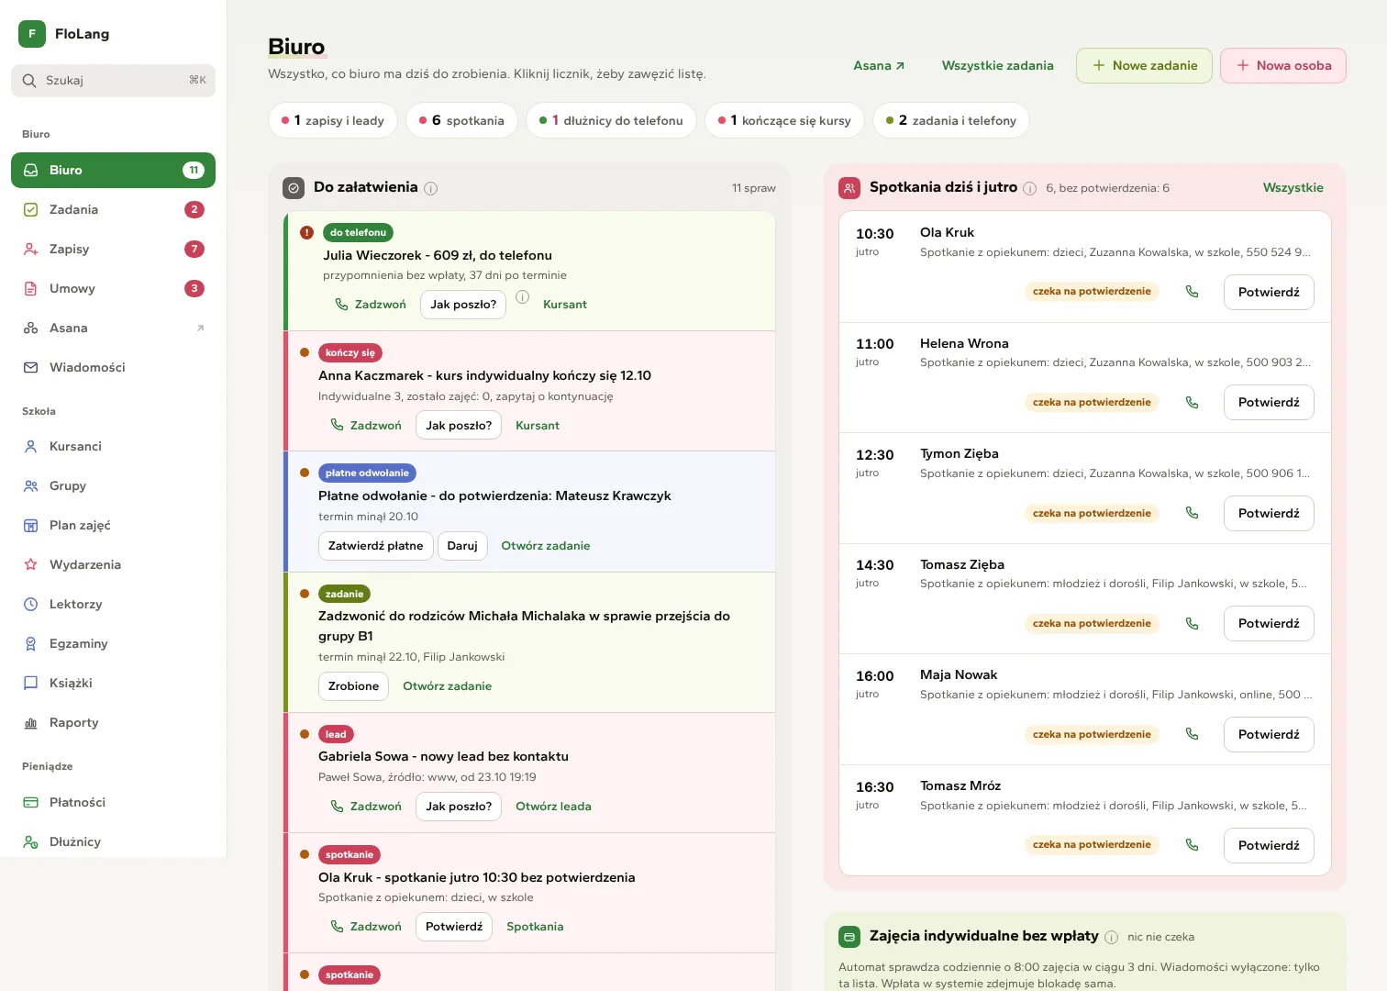
Task: Go to Zapisy in the sidebar
Action: point(113,249)
